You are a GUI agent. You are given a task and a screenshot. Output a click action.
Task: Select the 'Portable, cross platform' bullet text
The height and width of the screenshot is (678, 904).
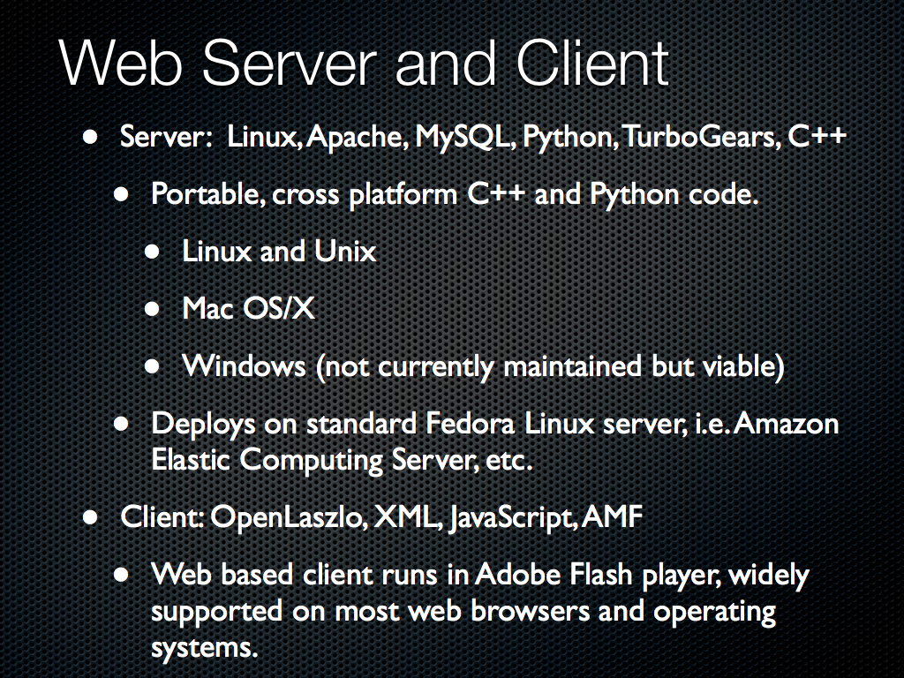click(455, 194)
